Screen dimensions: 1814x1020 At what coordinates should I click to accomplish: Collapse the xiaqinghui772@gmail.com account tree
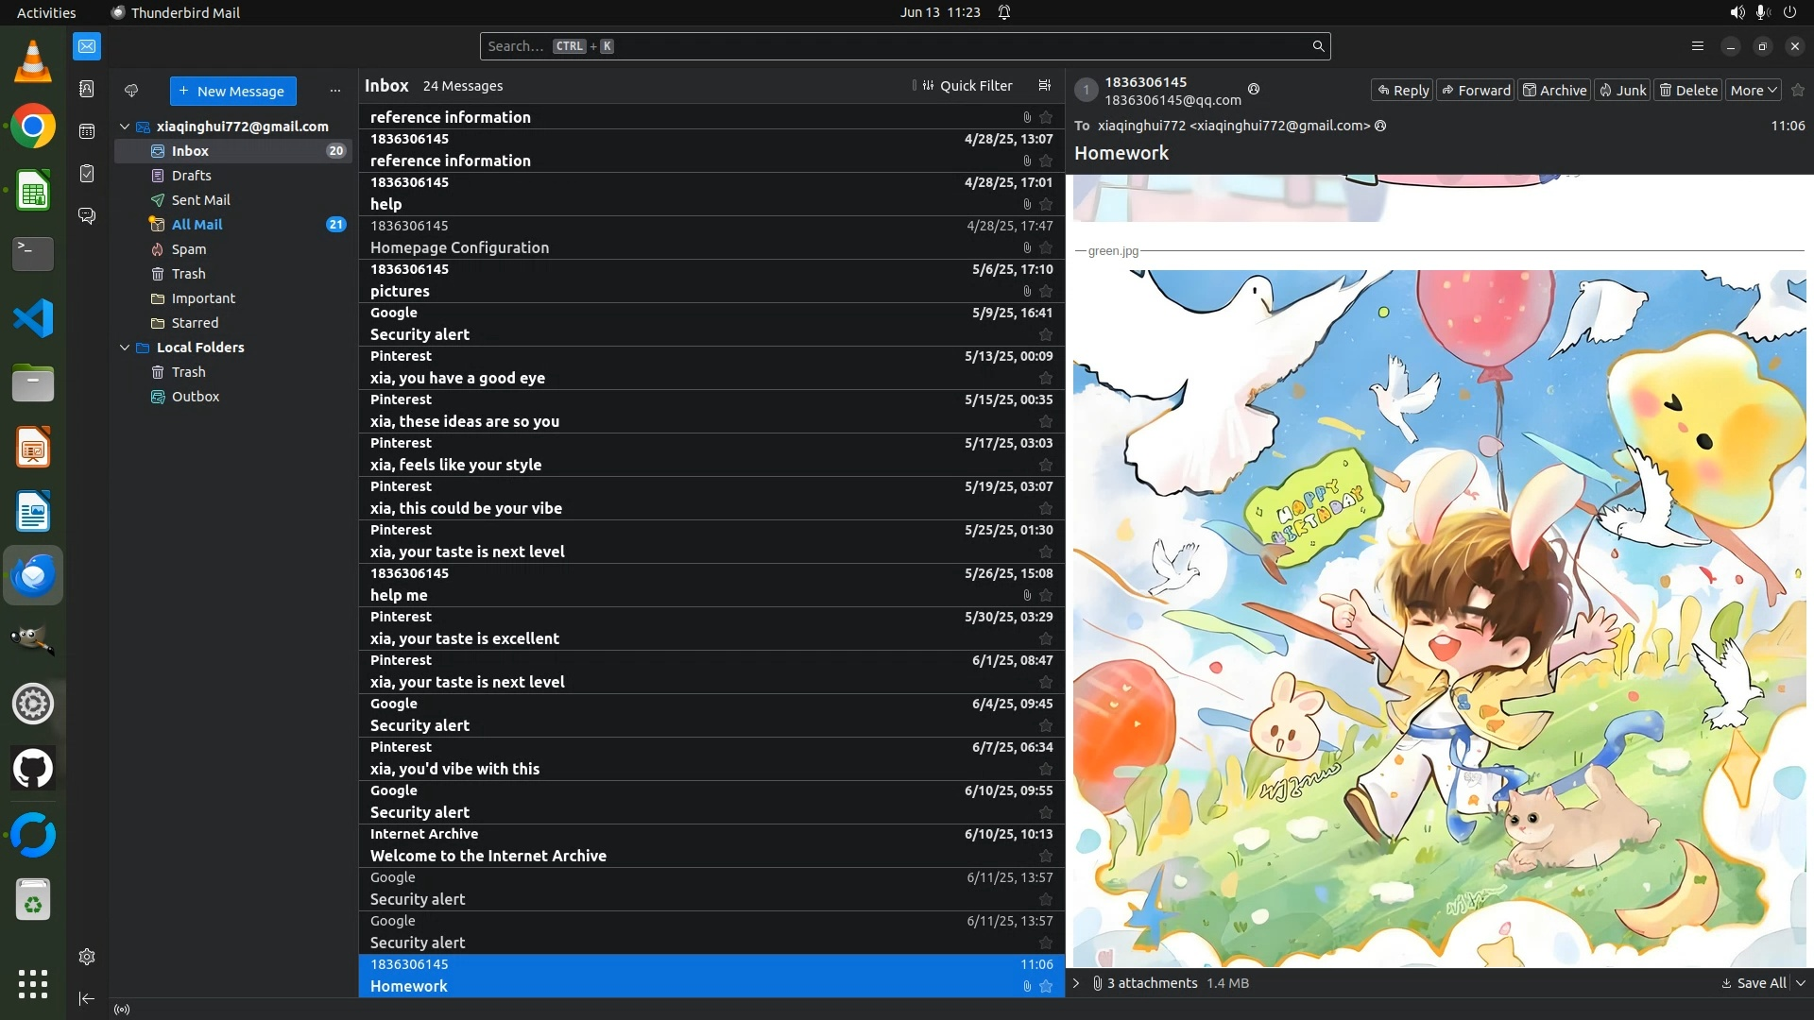tap(125, 127)
